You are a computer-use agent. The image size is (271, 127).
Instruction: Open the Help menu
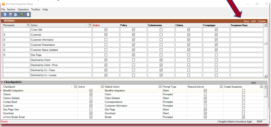[x=45, y=9]
